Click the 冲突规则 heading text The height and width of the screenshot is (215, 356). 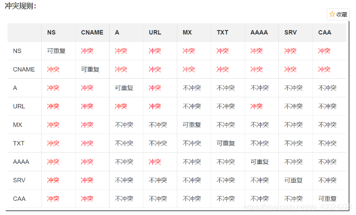pyautogui.click(x=20, y=6)
